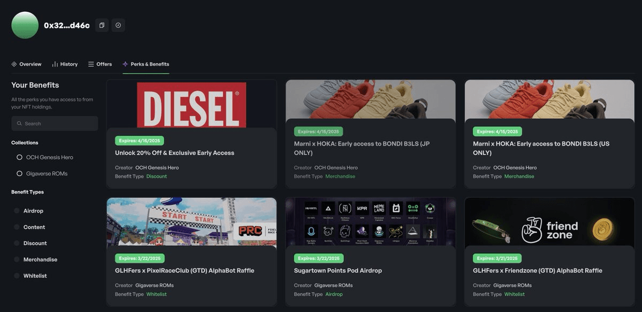Click the Discount benefit type on the Diesel card
Viewport: 642px width, 312px height.
157,176
